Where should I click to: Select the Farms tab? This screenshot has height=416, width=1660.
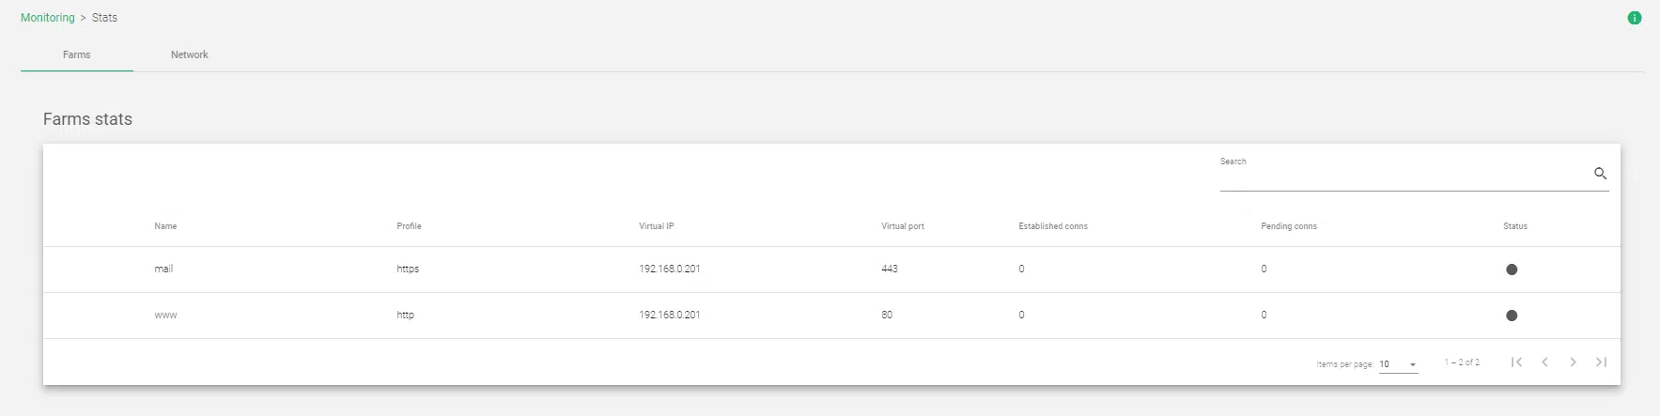tap(77, 54)
